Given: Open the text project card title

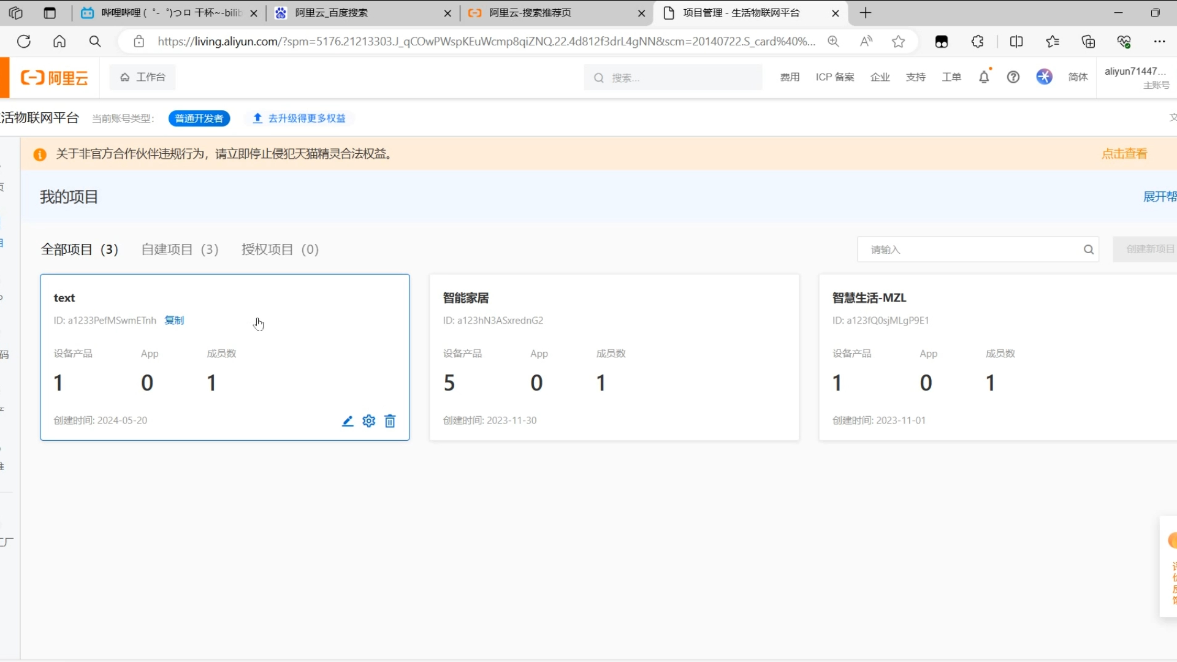Looking at the screenshot, I should (64, 298).
